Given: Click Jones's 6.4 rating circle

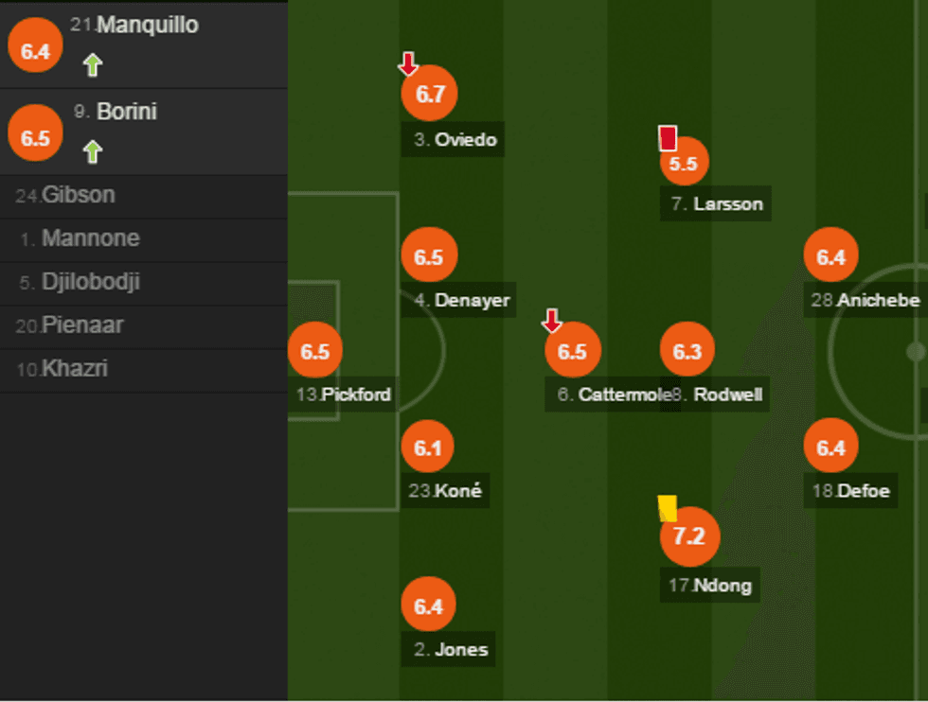Looking at the screenshot, I should (428, 606).
